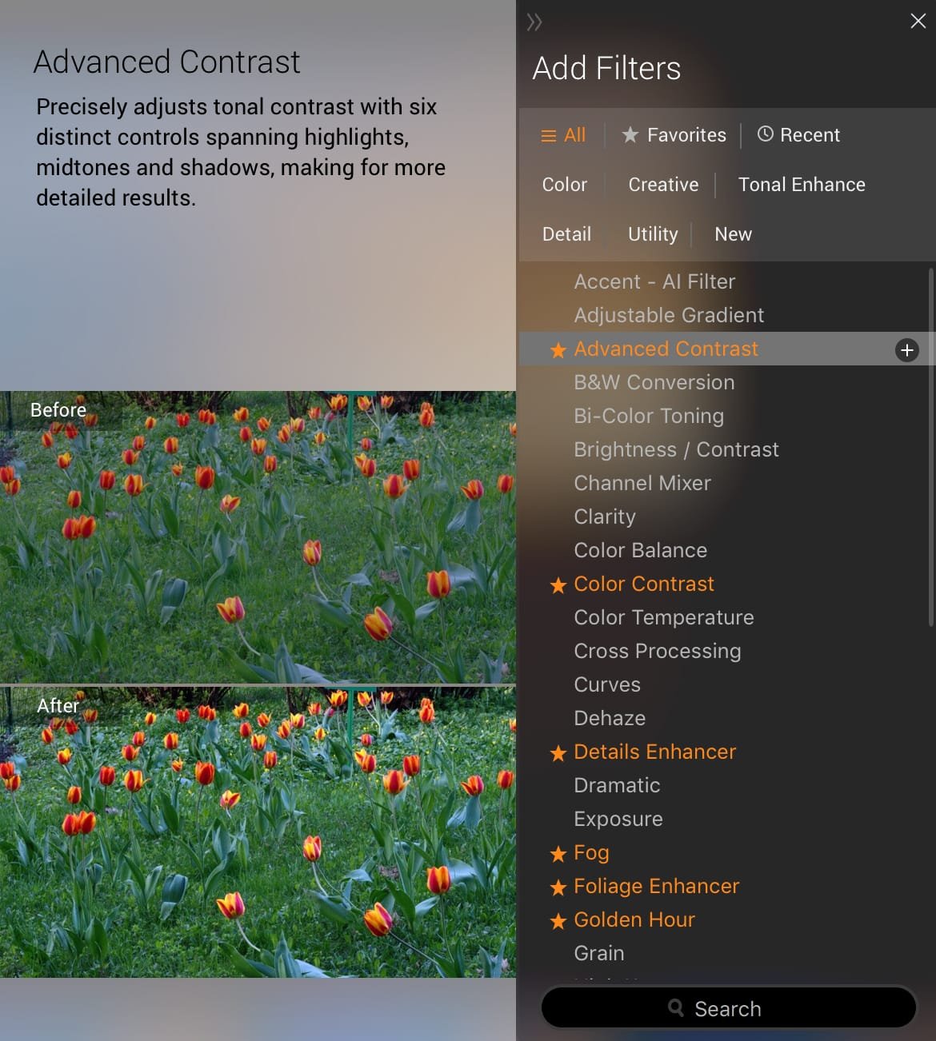Click the star icon beside Fog
The height and width of the screenshot is (1041, 936).
(x=558, y=854)
